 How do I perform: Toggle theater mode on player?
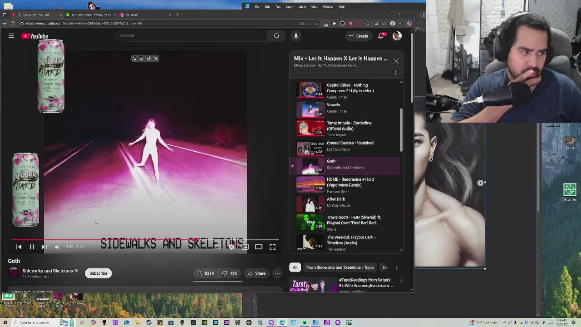(x=259, y=247)
